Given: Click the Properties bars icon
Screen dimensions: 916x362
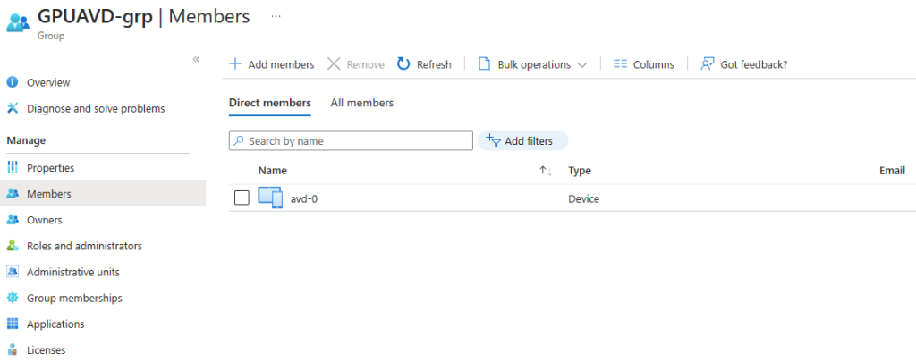Looking at the screenshot, I should [13, 167].
